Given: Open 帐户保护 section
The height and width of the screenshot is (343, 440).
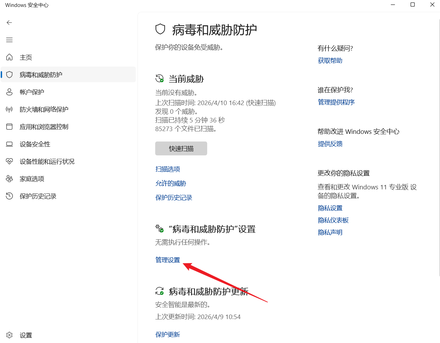Looking at the screenshot, I should (68, 92).
